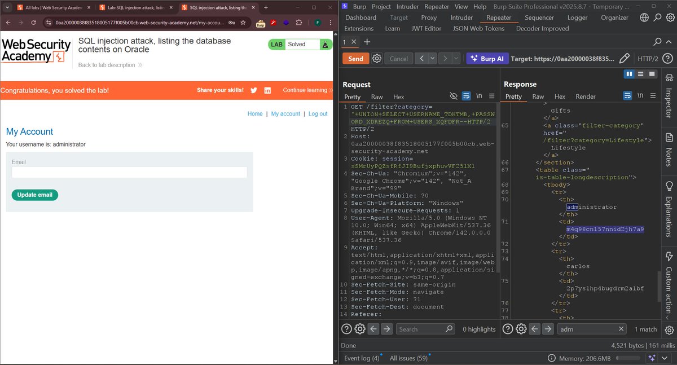Open the Burp Project menu

coord(381,7)
